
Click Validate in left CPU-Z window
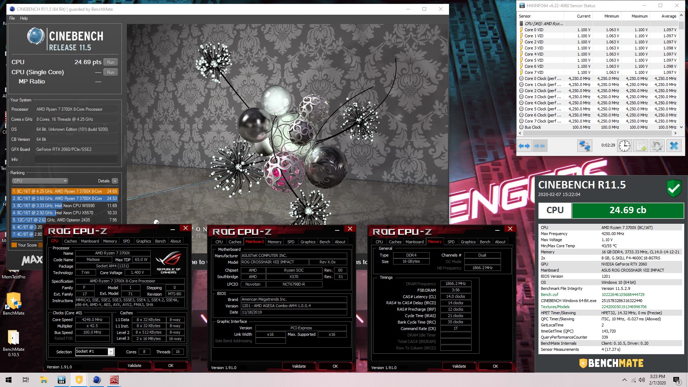[x=135, y=365]
